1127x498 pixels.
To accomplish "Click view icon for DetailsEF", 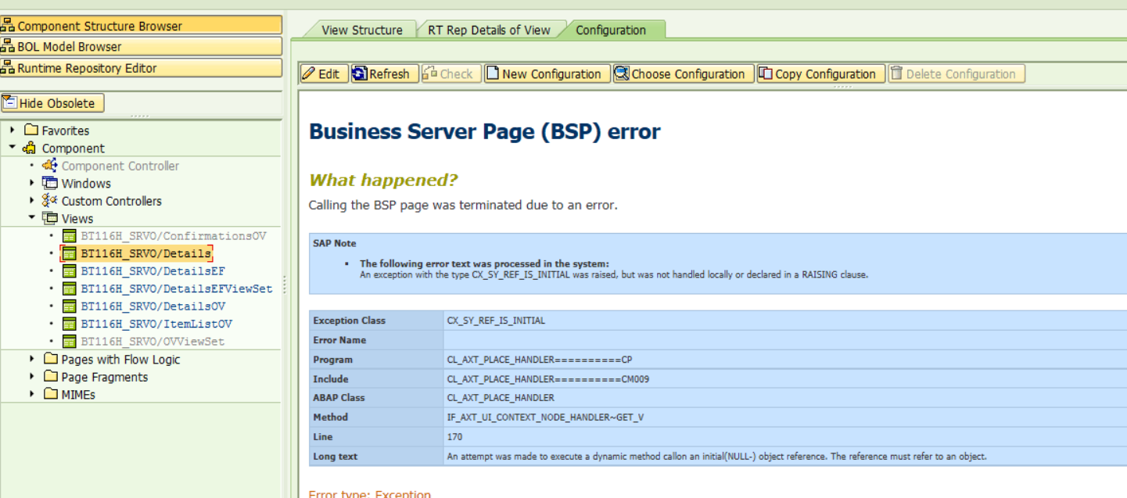I will (x=70, y=271).
